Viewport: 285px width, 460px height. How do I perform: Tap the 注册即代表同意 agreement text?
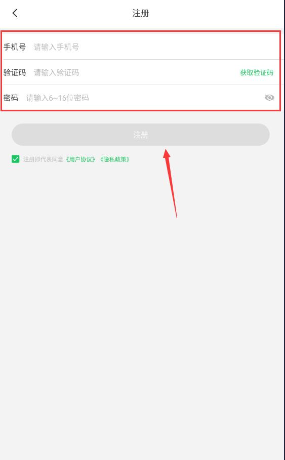pos(43,159)
